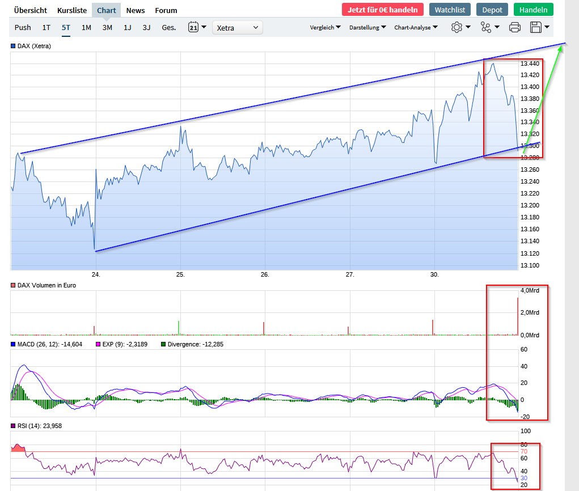Expand the calendar dropdown arrow

point(204,27)
